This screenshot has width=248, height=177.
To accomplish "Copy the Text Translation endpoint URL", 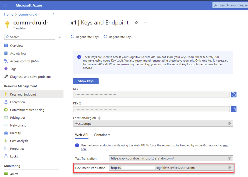I will click(x=230, y=158).
